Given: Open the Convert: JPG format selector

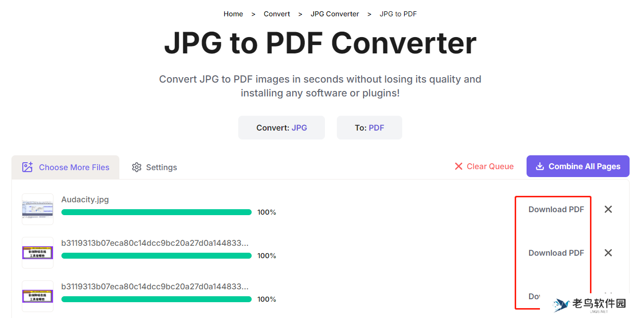Looking at the screenshot, I should click(x=281, y=128).
